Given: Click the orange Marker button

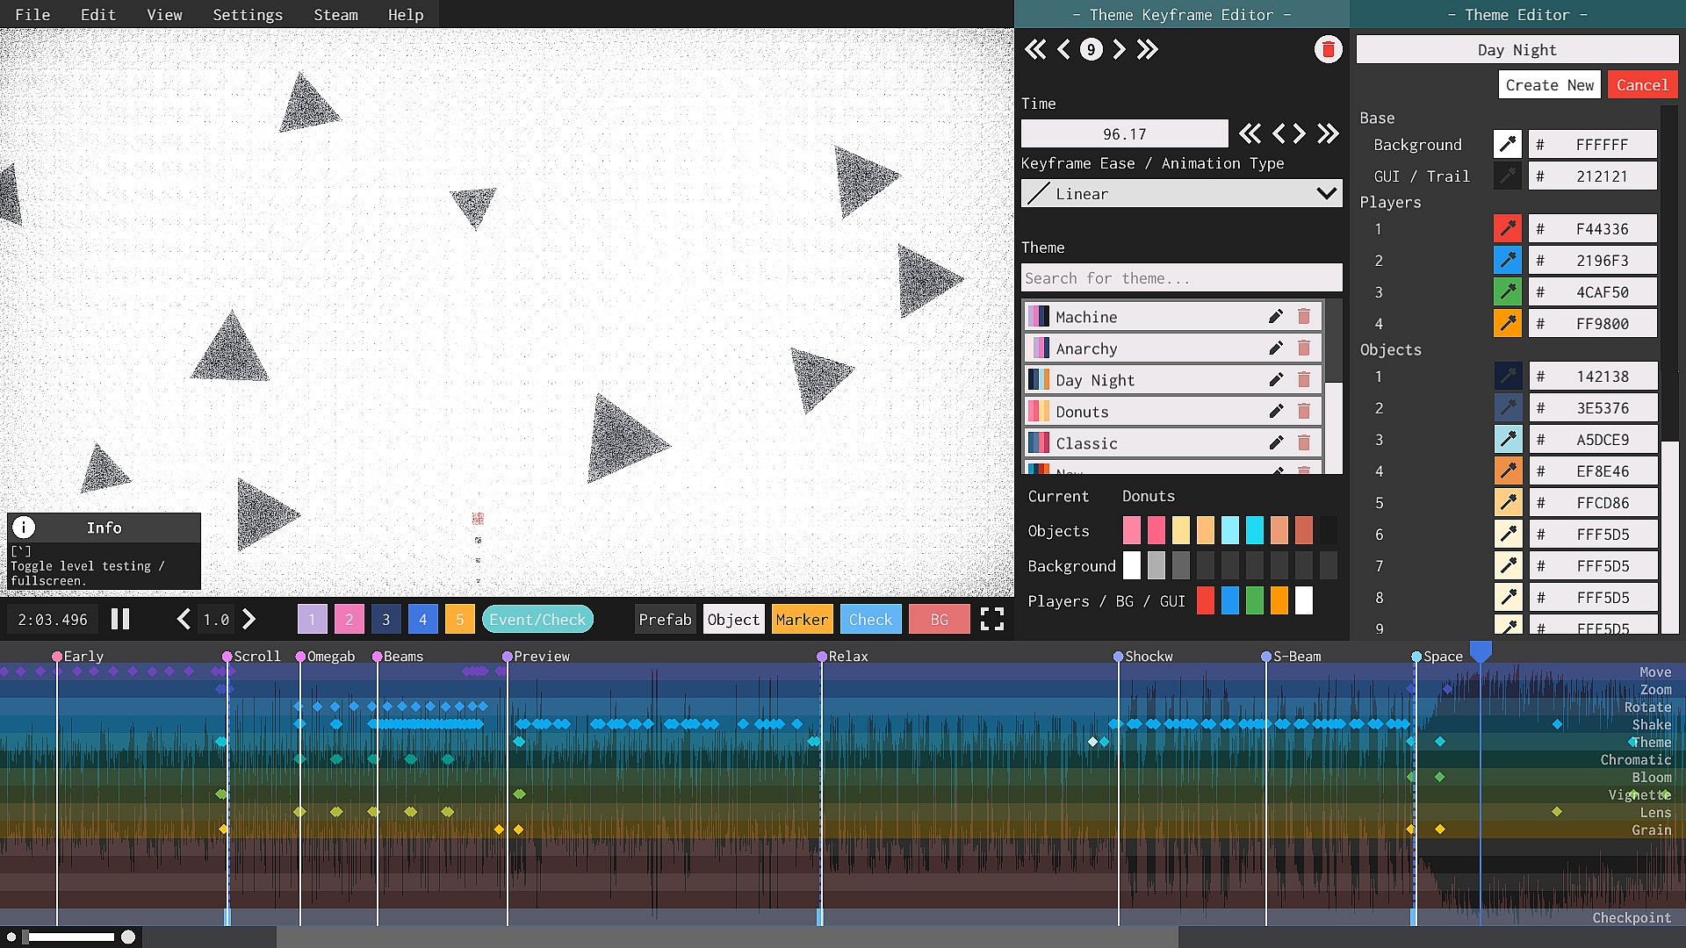Looking at the screenshot, I should pos(801,620).
